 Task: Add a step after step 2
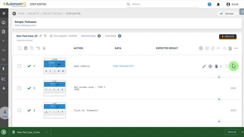coord(219,99)
